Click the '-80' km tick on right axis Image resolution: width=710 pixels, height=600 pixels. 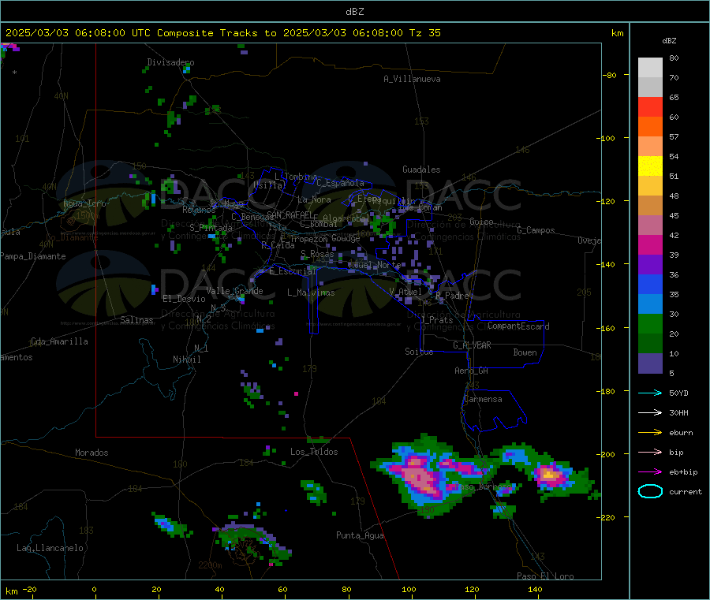[609, 75]
